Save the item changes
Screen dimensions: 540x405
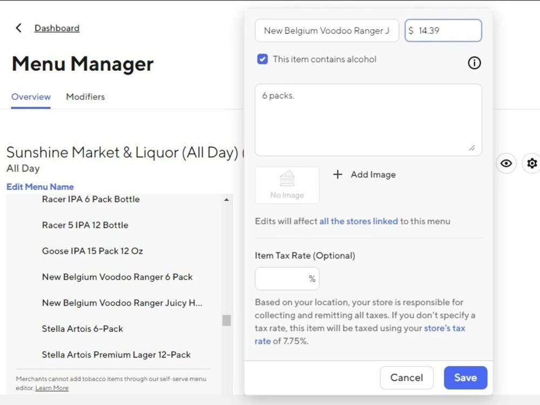coord(465,378)
